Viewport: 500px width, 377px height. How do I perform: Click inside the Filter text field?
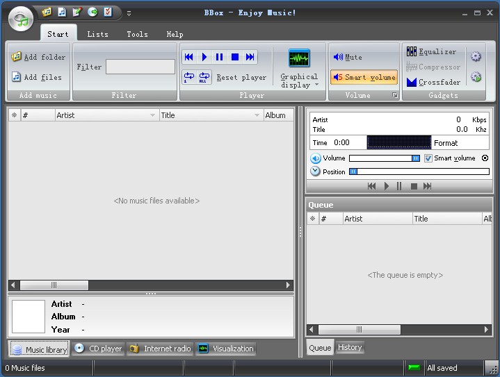pos(140,67)
